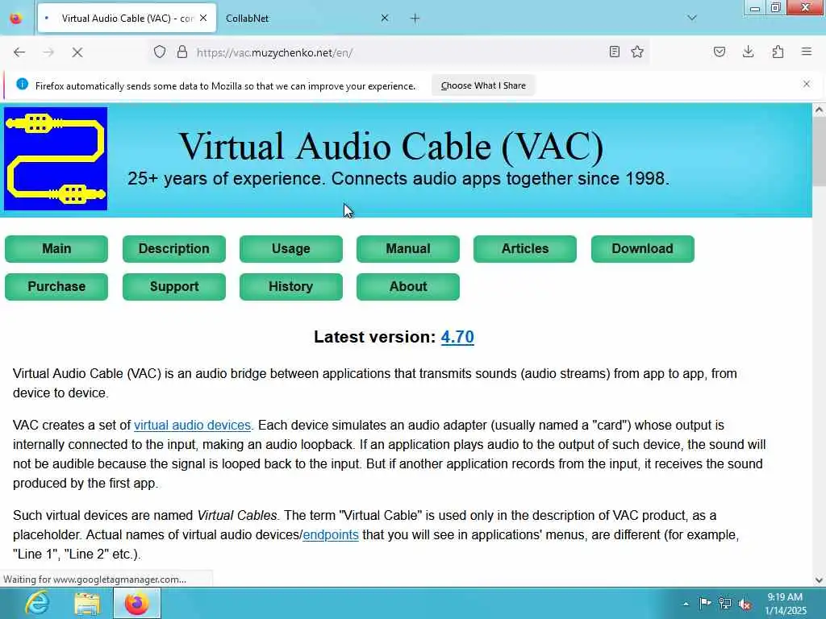Open the virtual audio devices link
The image size is (826, 619).
pos(192,425)
